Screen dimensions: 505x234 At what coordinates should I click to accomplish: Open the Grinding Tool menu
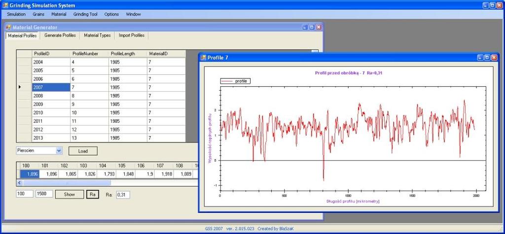coord(85,14)
